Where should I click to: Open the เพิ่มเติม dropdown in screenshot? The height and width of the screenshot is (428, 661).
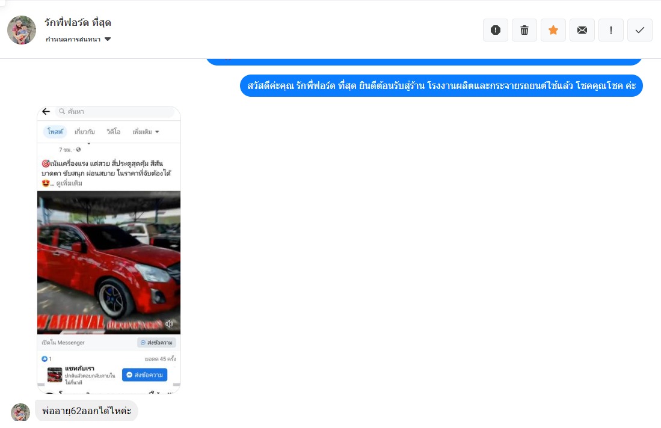click(146, 132)
